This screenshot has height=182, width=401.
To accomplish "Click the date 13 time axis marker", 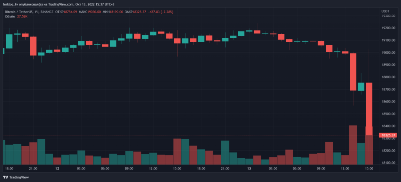I will tap(249, 168).
